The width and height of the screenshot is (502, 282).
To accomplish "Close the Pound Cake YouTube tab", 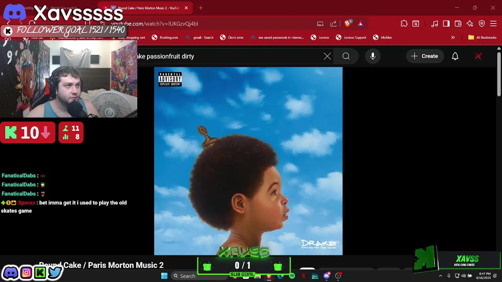I will click(186, 8).
